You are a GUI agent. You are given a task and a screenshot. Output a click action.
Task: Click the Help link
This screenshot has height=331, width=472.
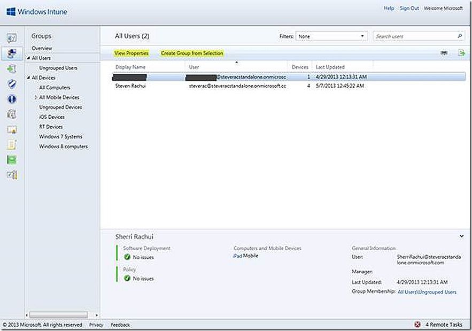(x=389, y=8)
